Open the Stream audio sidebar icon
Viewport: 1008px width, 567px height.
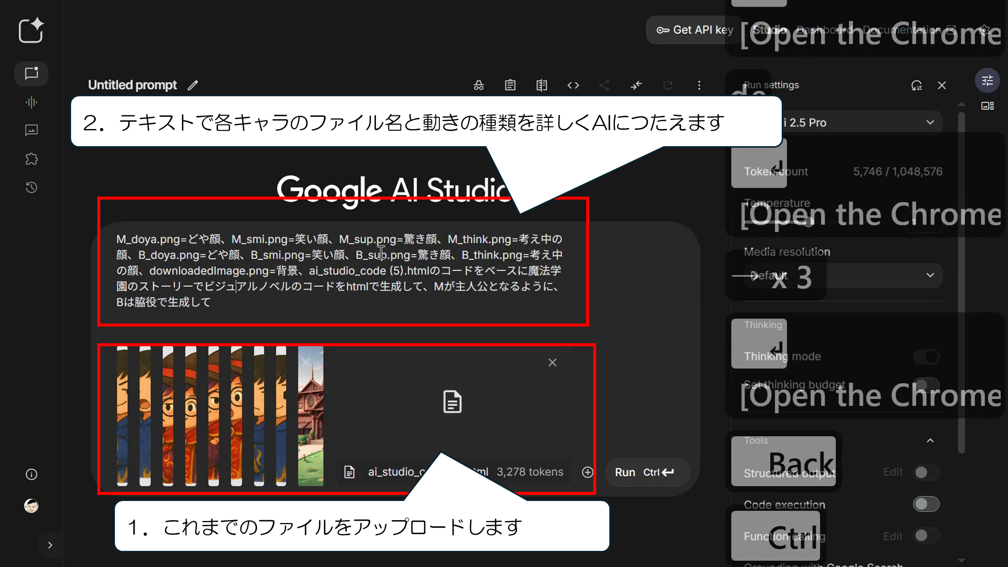click(x=31, y=102)
